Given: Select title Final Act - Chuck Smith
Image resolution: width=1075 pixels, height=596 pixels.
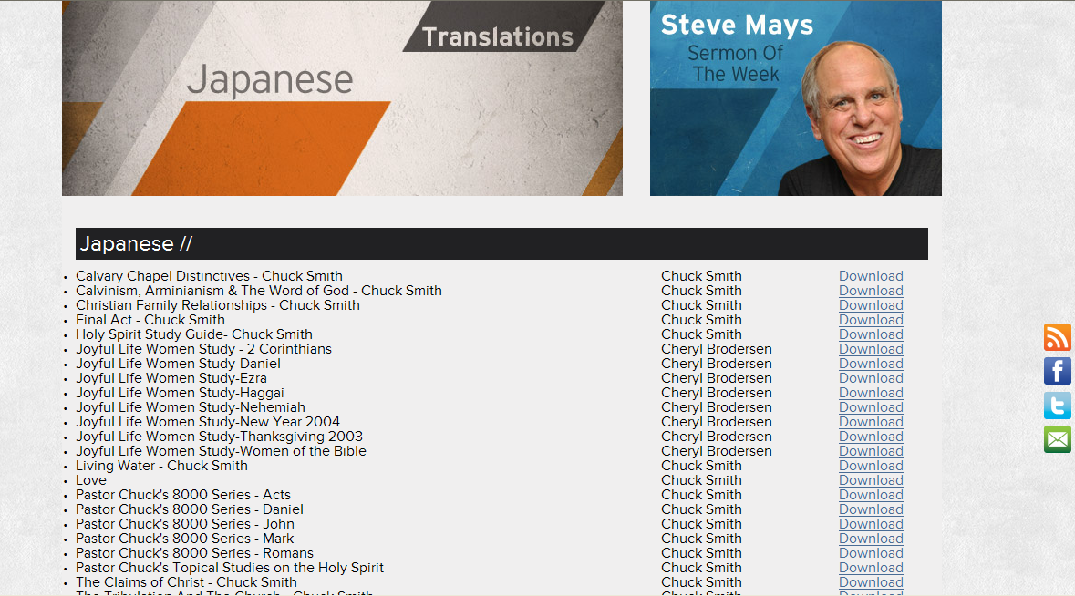Looking at the screenshot, I should tap(150, 320).
